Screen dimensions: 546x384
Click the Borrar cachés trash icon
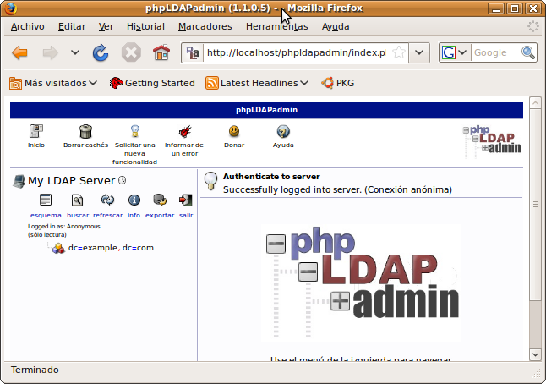[85, 131]
